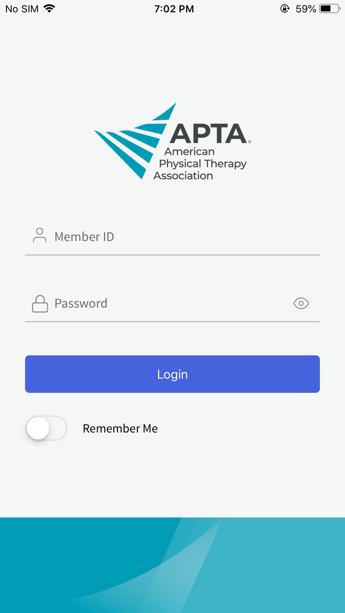Click the Remember Me label text
The height and width of the screenshot is (613, 345).
(120, 428)
